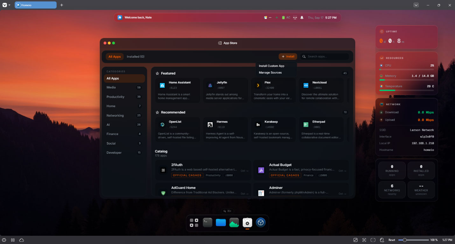The height and width of the screenshot is (244, 455).
Task: Click the Karakeep app icon
Action: coord(258,125)
